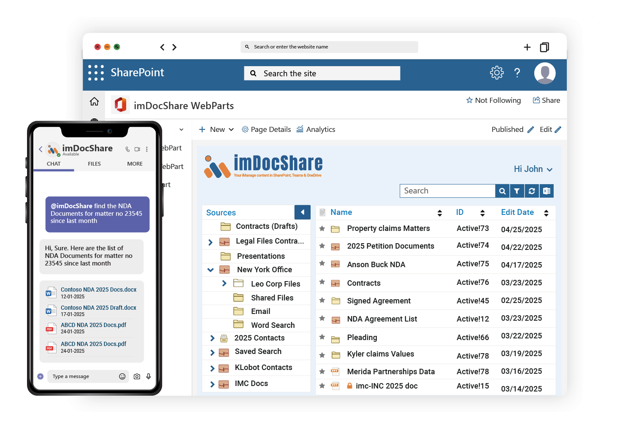
Task: Open the SharePoint app launcher grid
Action: point(96,72)
